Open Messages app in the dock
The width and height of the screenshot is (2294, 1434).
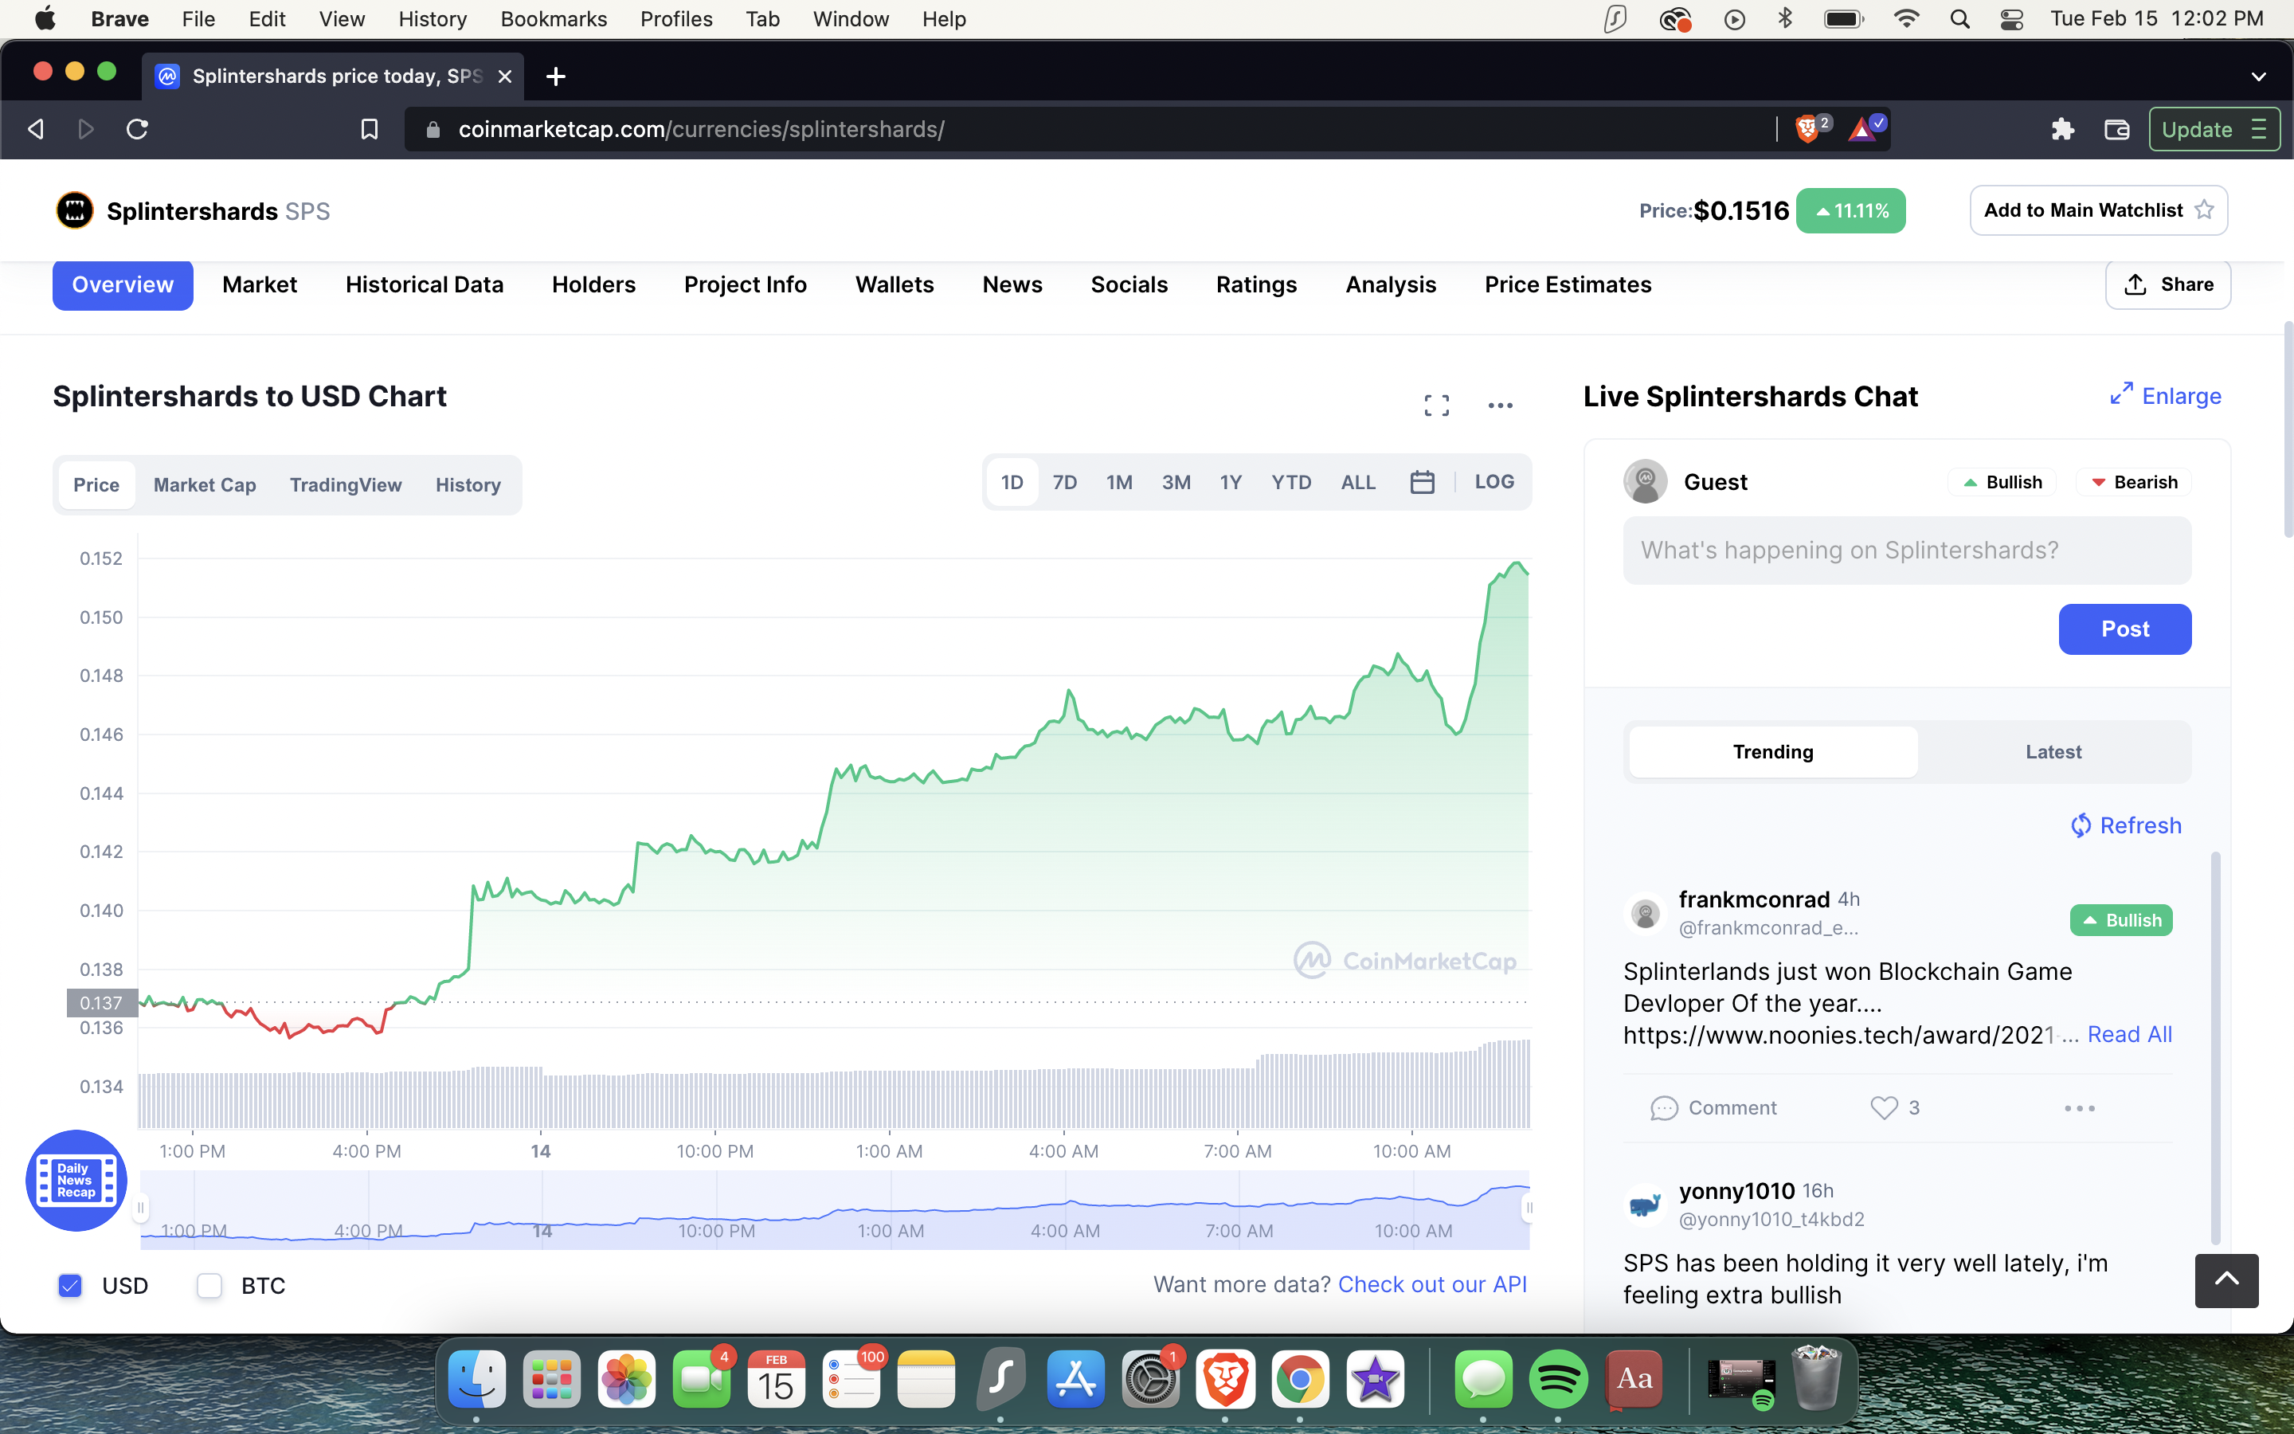coord(1483,1379)
